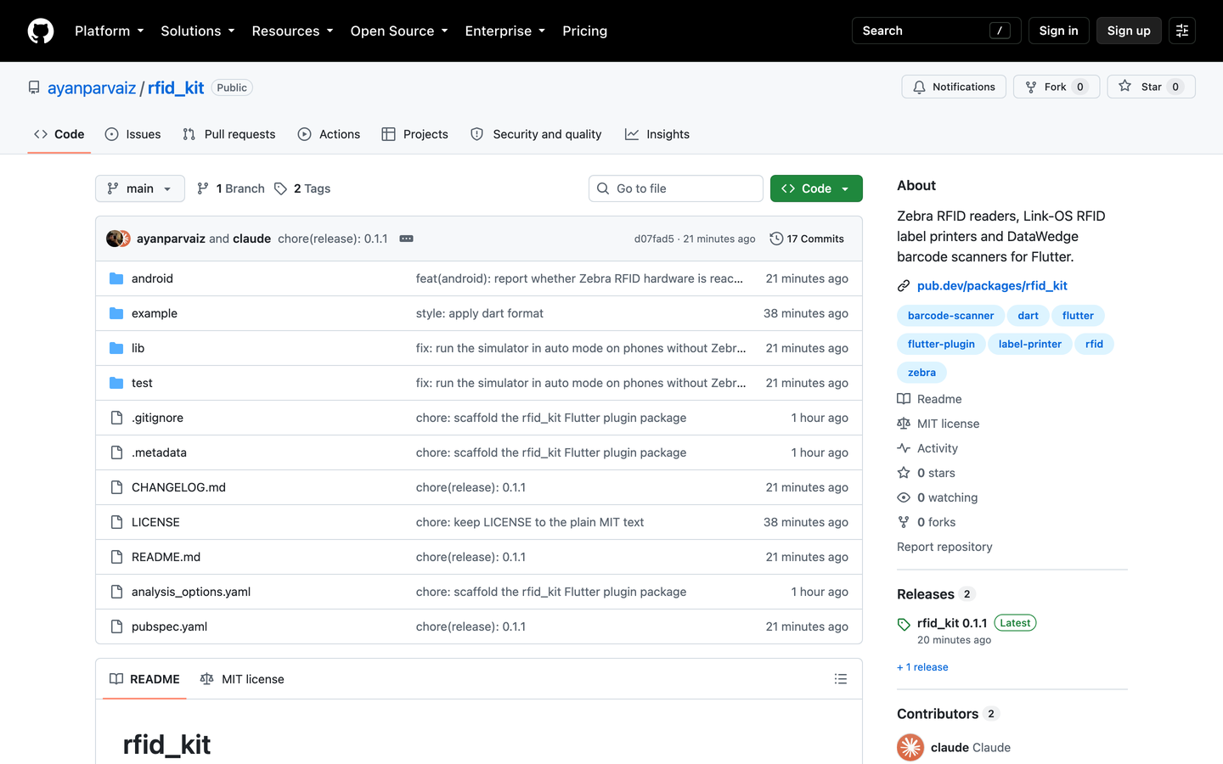
Task: Open the test folder
Action: click(142, 383)
